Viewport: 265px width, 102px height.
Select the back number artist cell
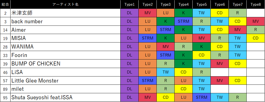pos(65,21)
